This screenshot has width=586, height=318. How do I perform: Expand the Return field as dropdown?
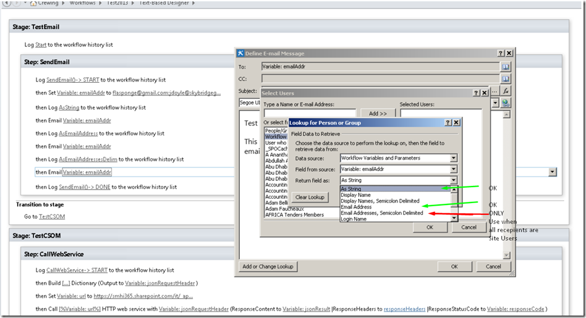coord(453,180)
